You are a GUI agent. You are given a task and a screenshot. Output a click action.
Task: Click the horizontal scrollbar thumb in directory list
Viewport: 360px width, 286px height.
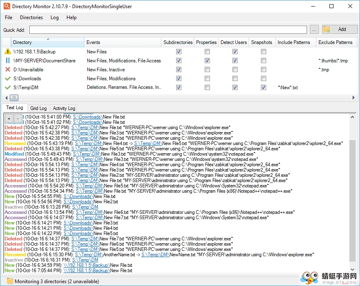[x=14, y=98]
